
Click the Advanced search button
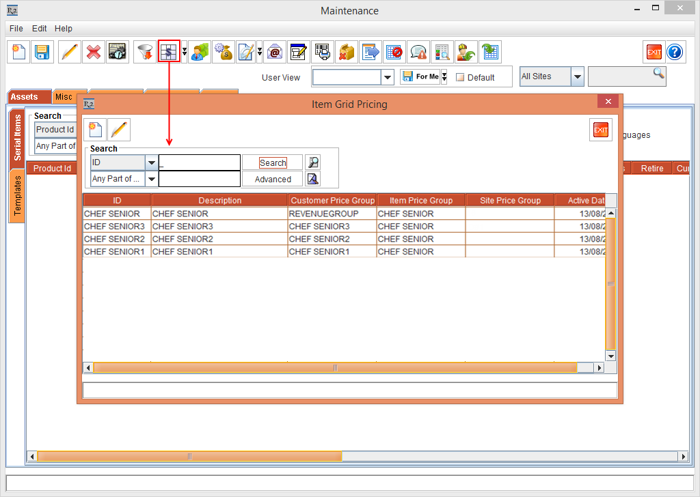273,179
